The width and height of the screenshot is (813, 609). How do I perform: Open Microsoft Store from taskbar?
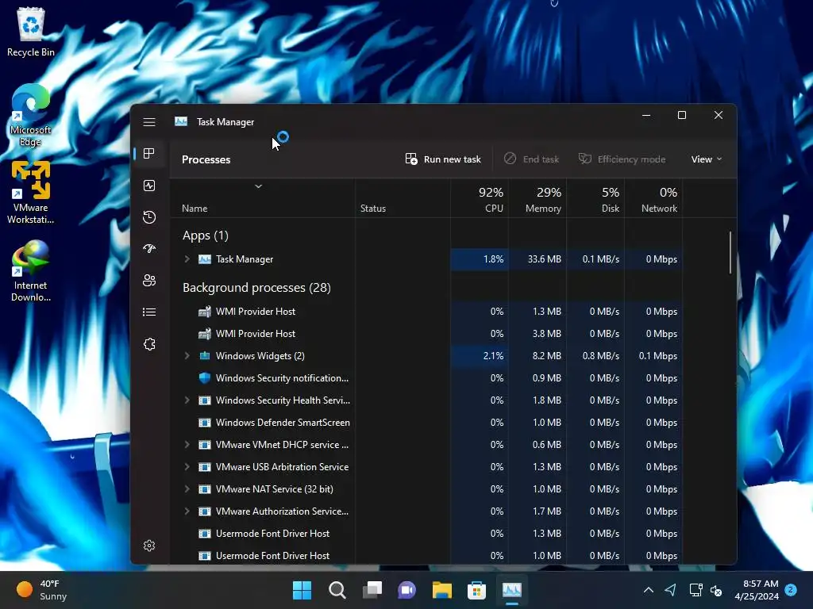point(476,590)
